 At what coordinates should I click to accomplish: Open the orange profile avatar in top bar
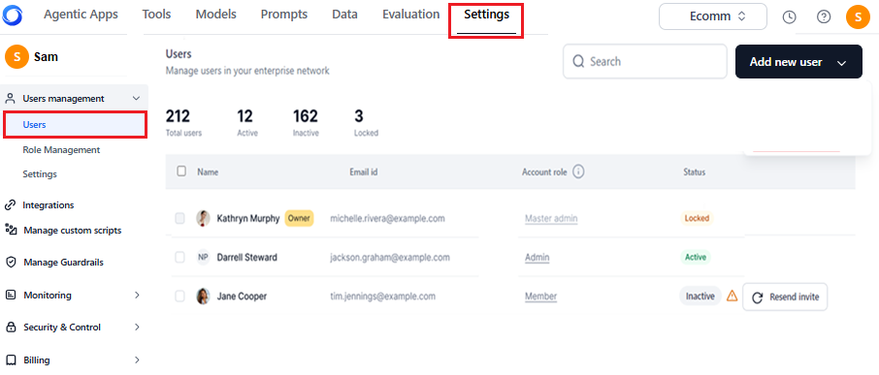(x=858, y=16)
